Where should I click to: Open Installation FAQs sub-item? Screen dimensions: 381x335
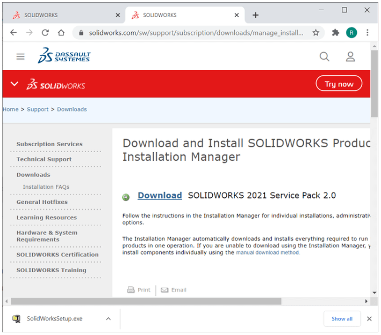coord(46,187)
